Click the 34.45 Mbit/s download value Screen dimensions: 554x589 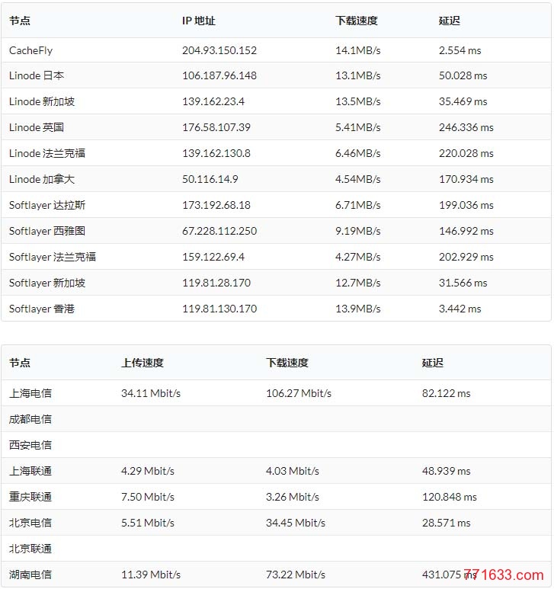pyautogui.click(x=296, y=523)
